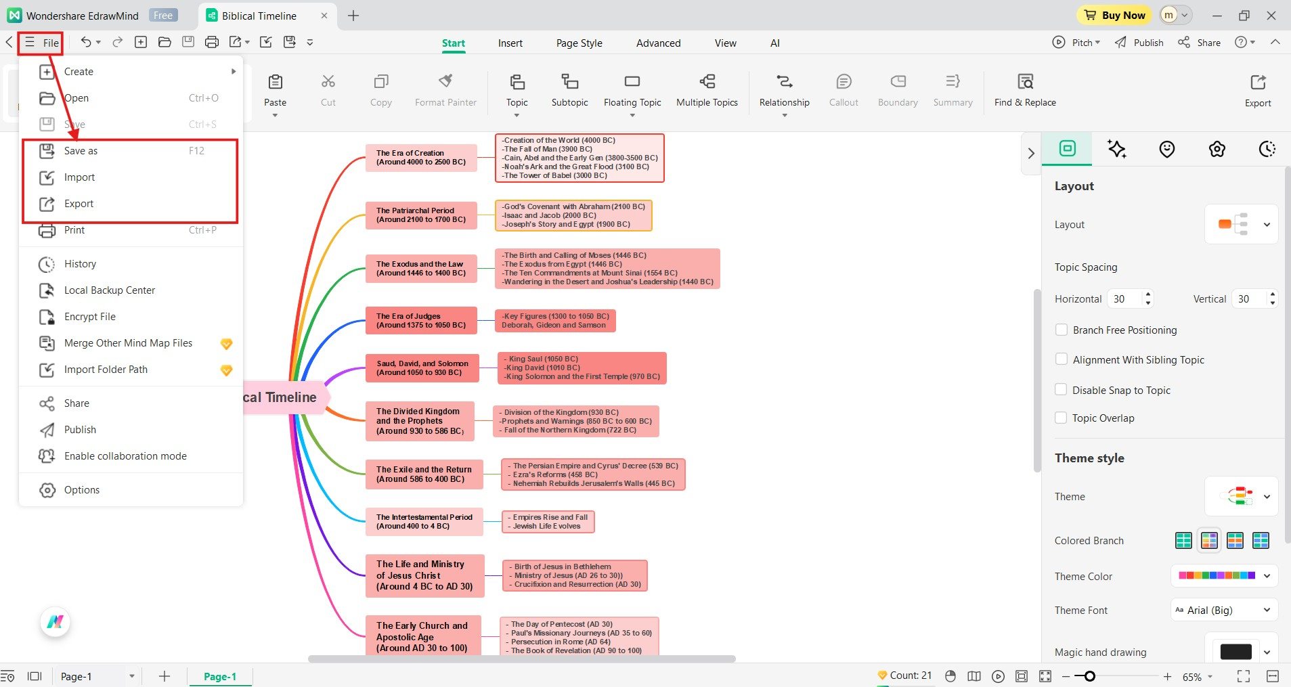Open Local Backup Center from File menu
Screen dimensions: 1291x687
tap(109, 290)
